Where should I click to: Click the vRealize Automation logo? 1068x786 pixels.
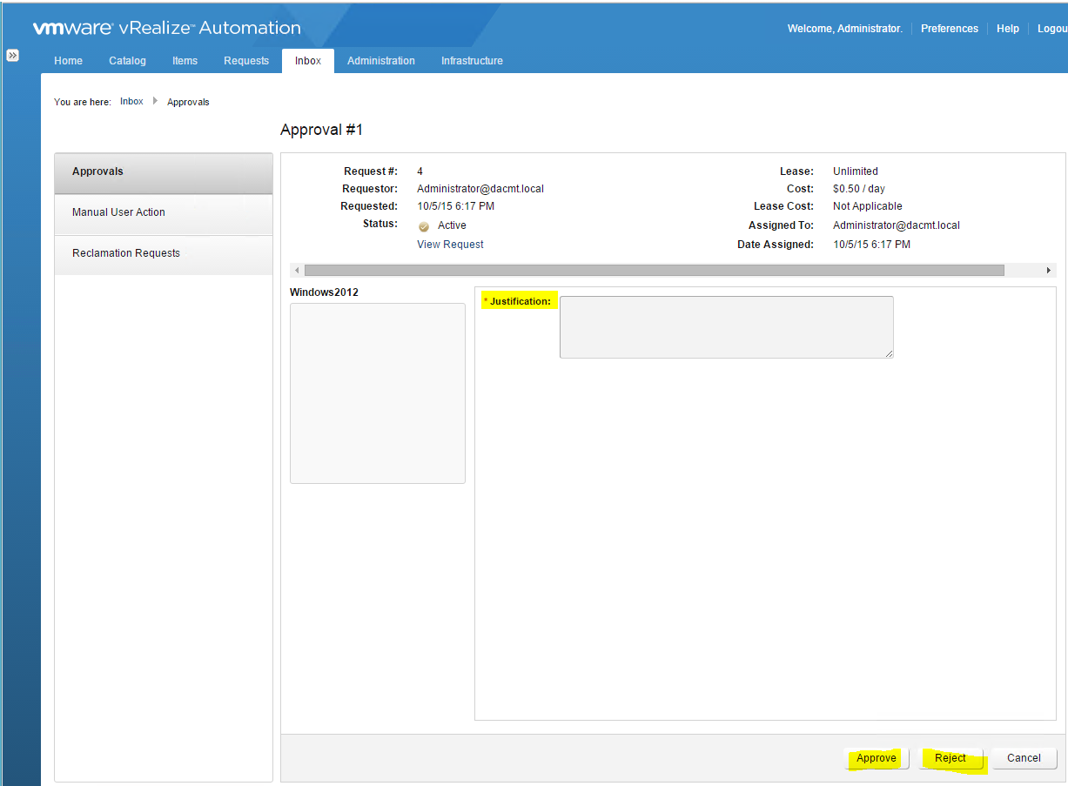tap(167, 28)
